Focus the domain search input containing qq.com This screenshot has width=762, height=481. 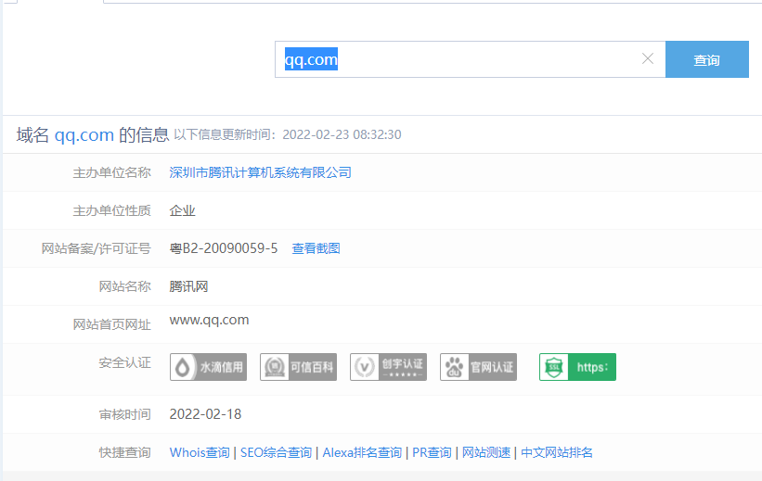(470, 59)
